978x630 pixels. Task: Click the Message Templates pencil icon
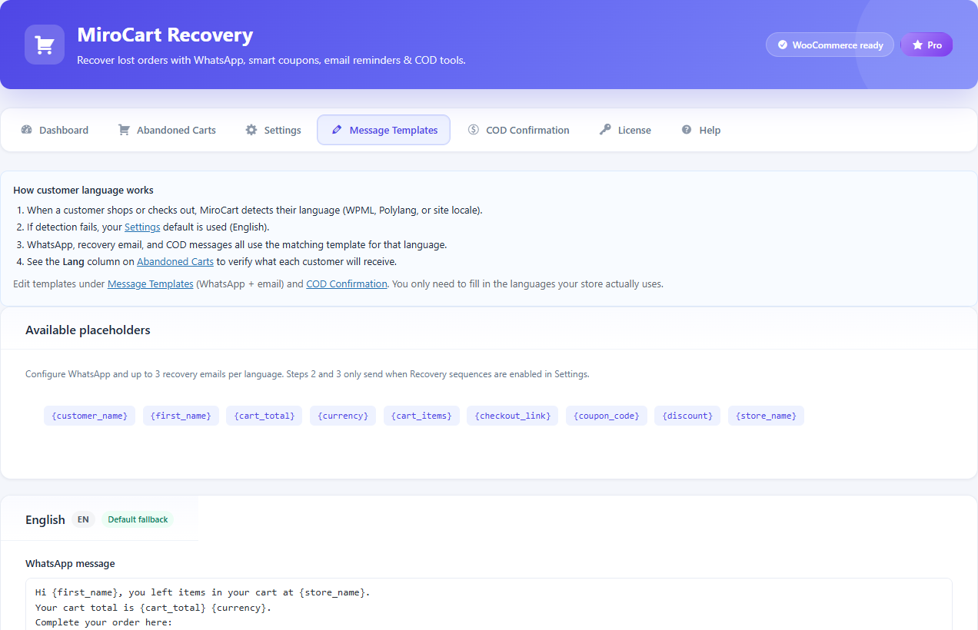[337, 130]
